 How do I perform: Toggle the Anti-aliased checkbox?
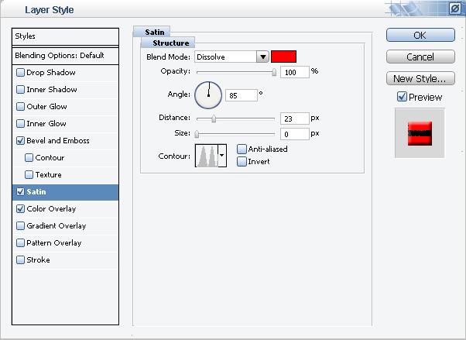pos(242,149)
